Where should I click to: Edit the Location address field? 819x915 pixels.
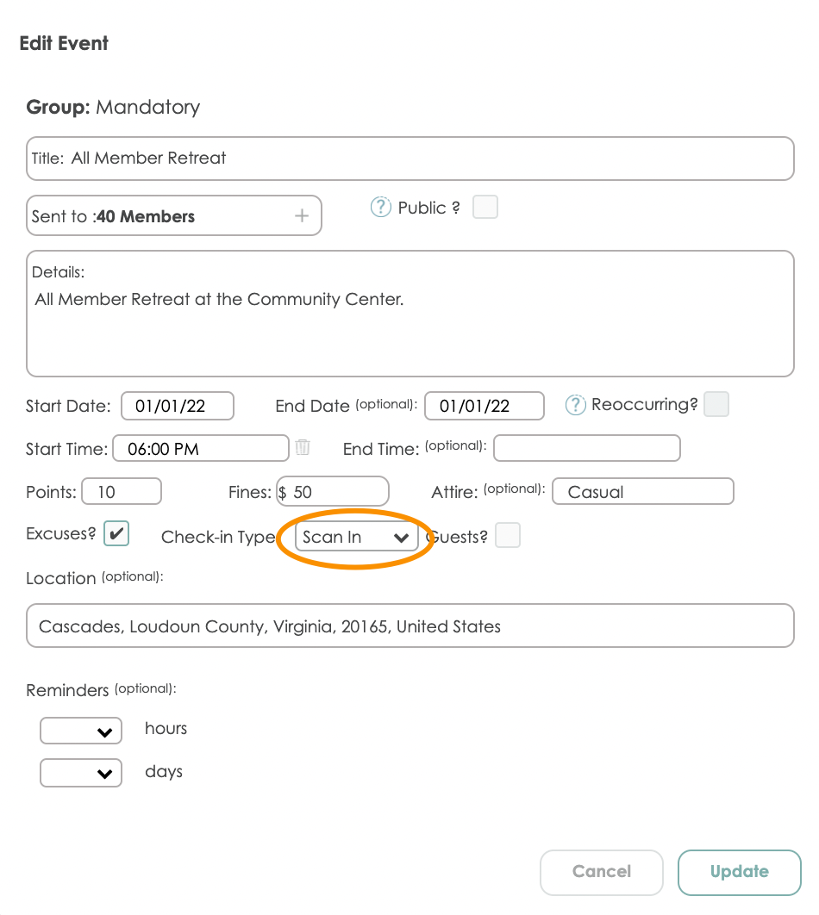click(x=409, y=626)
